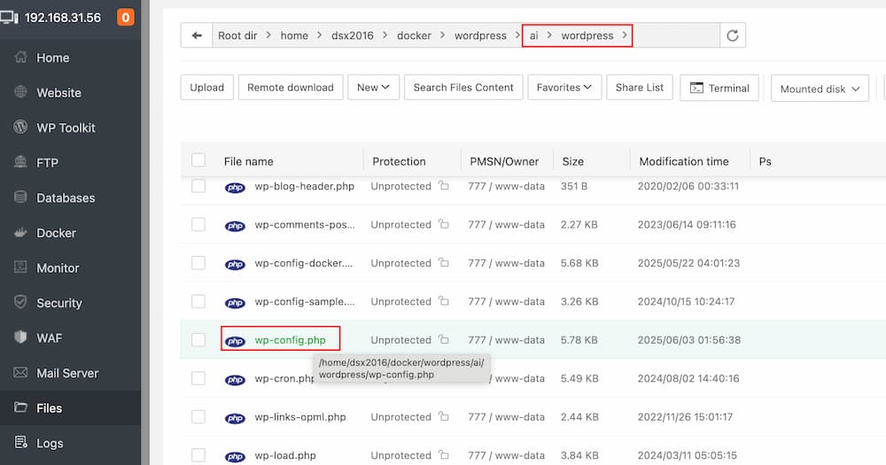Click lock icon for wp-config-docker file
Screen dimensions: 886x465
[x=444, y=262]
